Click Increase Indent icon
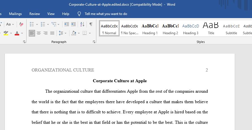 [x=73, y=24]
